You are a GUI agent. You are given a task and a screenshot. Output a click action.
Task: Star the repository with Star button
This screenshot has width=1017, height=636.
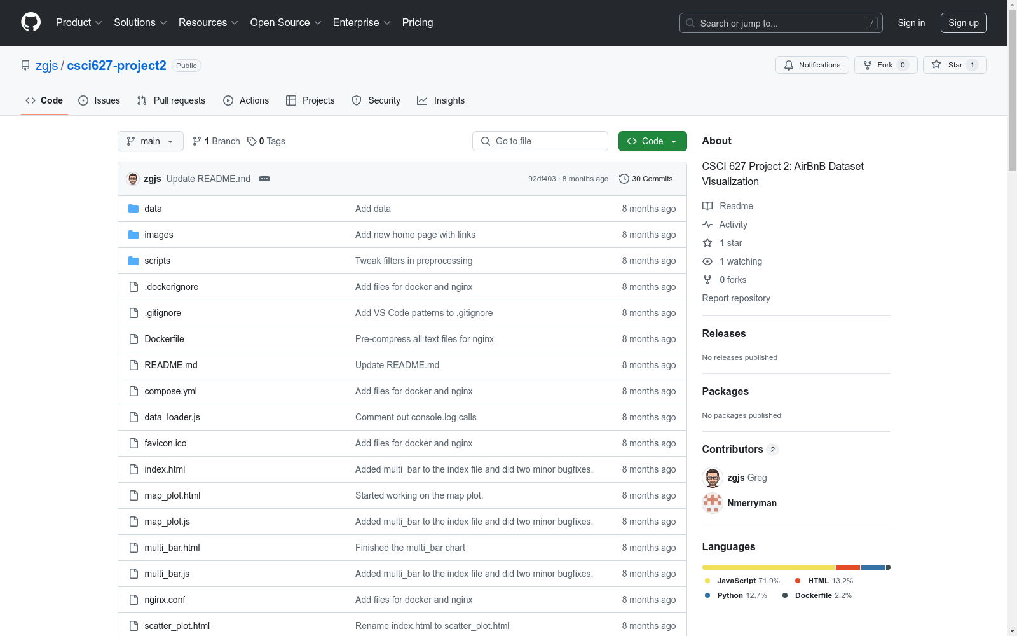pyautogui.click(x=955, y=65)
